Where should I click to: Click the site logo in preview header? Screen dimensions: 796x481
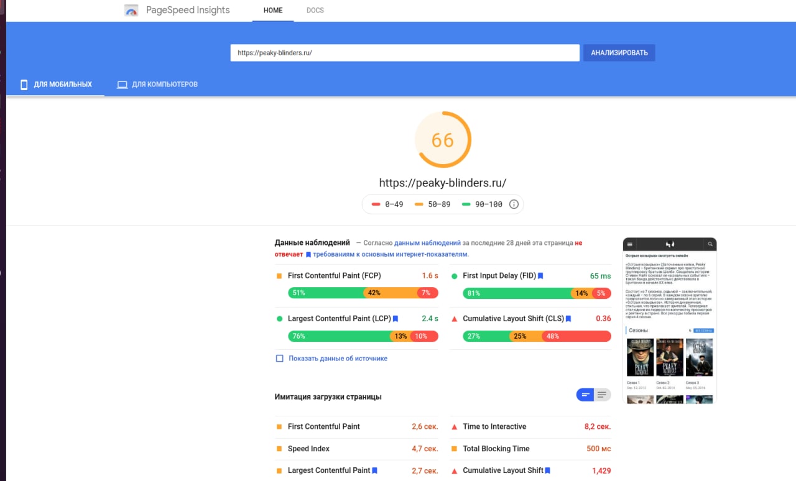[670, 244]
